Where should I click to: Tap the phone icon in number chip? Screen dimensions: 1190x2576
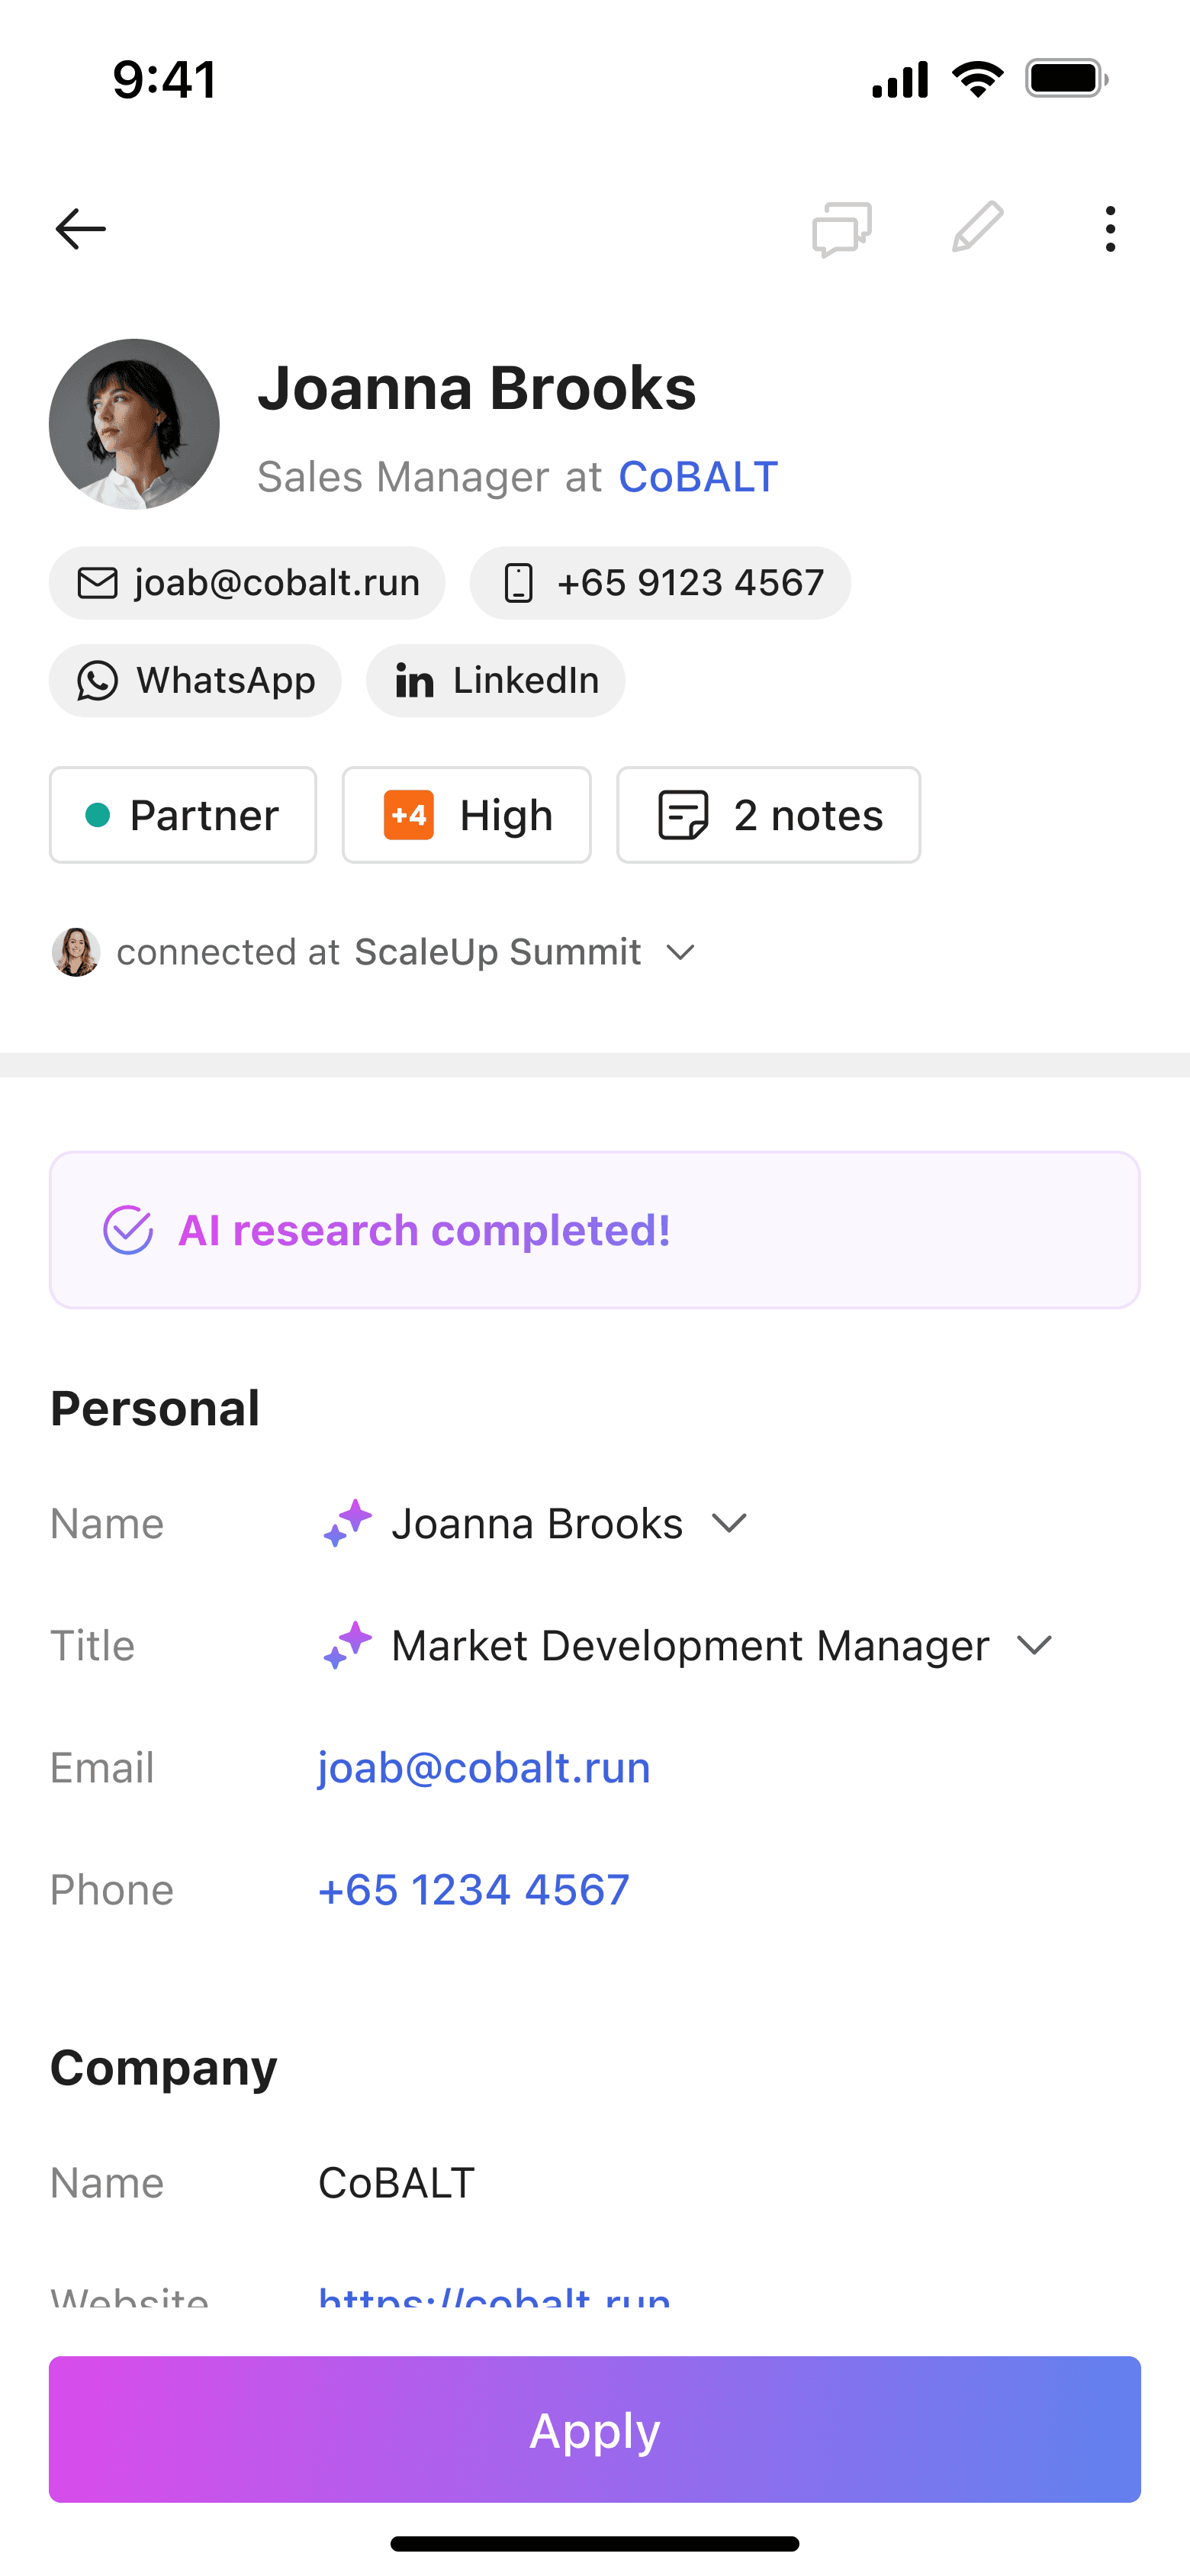[x=518, y=583]
